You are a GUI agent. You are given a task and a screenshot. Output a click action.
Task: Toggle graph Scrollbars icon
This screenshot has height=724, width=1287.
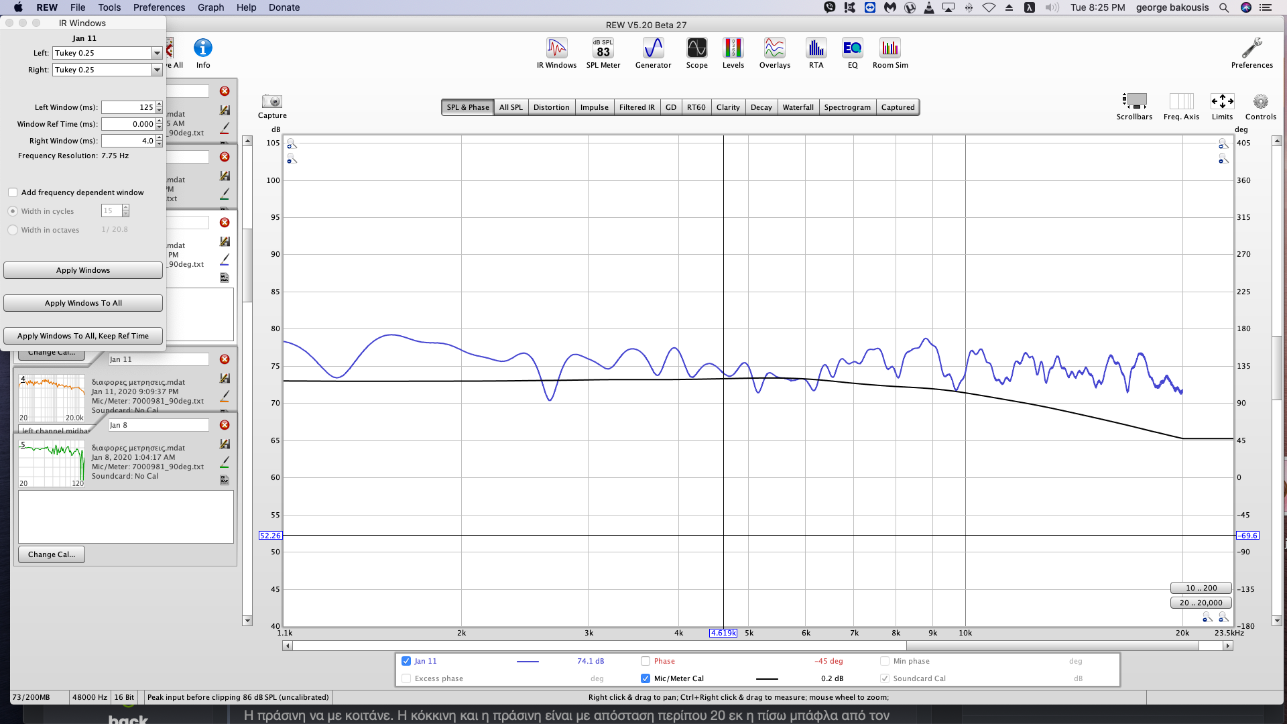click(x=1134, y=106)
